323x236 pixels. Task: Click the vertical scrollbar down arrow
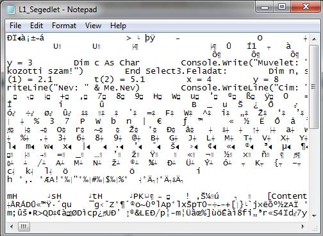tap(314, 215)
